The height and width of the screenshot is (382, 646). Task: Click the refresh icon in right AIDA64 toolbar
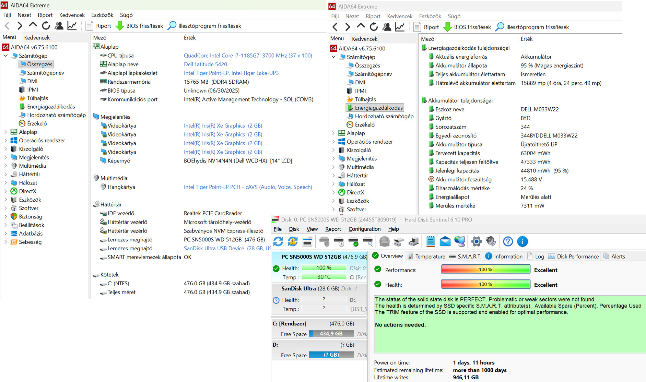tap(374, 27)
